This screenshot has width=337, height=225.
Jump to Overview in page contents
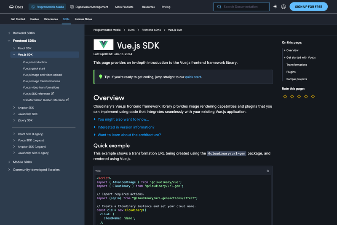tap(292, 50)
